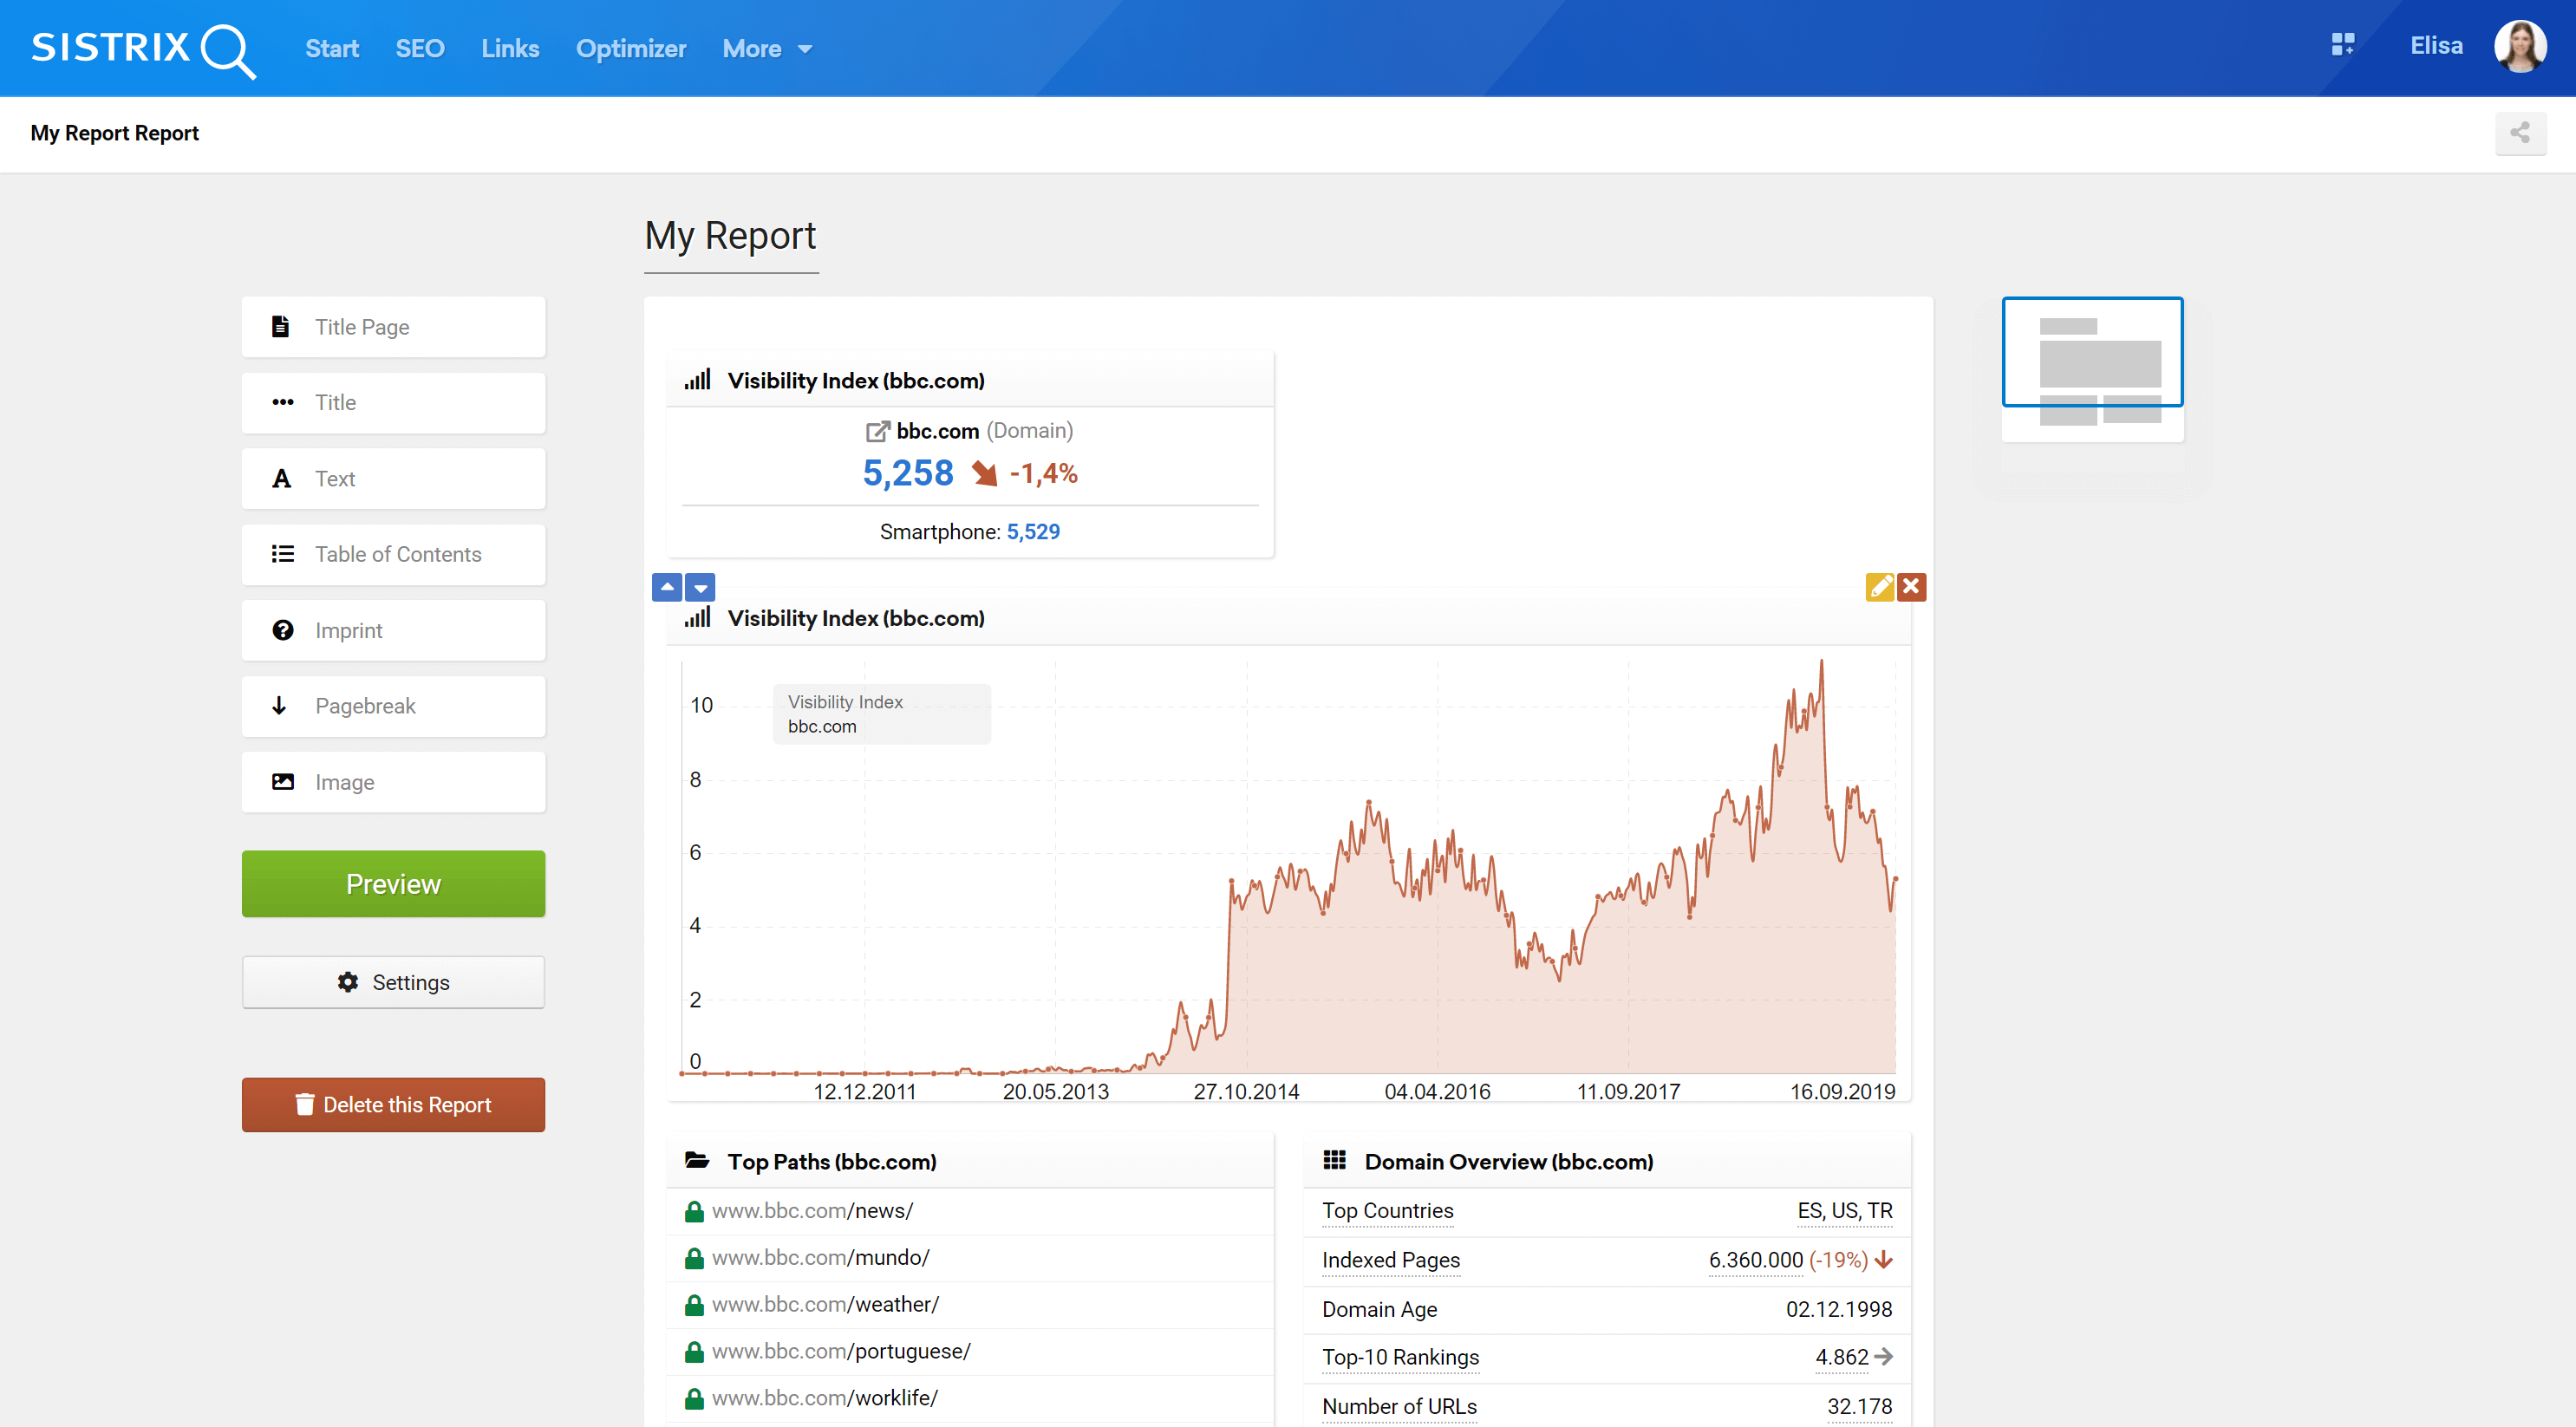Open the www.bbc.com/worklife/ path
The width and height of the screenshot is (2576, 1427).
click(x=825, y=1398)
